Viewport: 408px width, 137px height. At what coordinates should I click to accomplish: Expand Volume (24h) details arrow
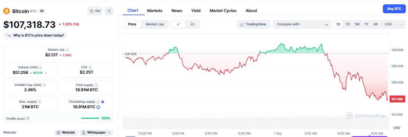tap(46, 73)
